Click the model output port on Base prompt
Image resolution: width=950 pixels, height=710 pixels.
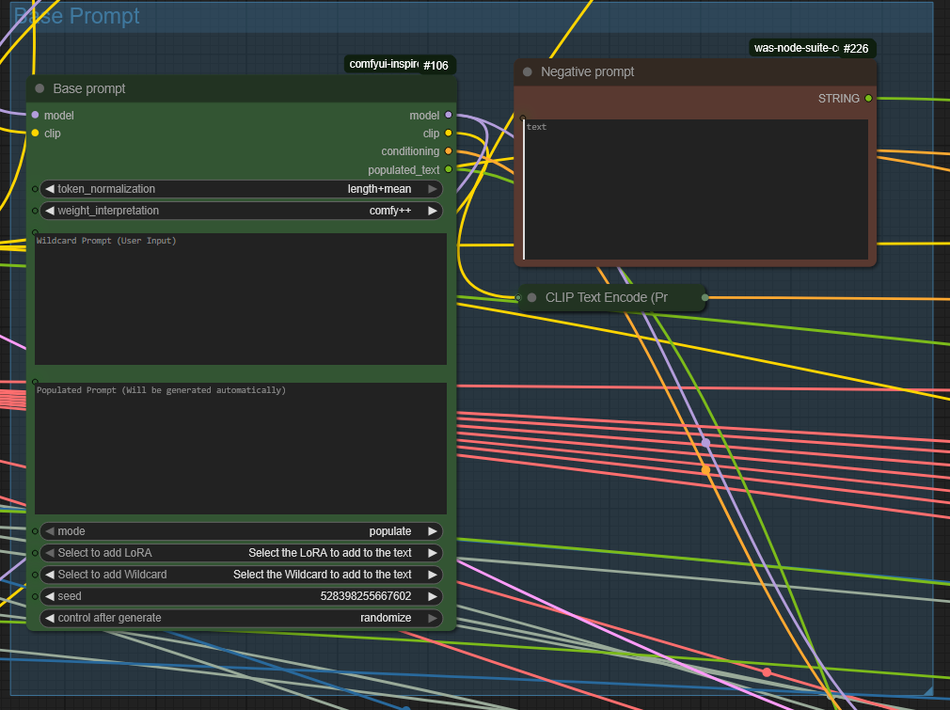[x=448, y=115]
